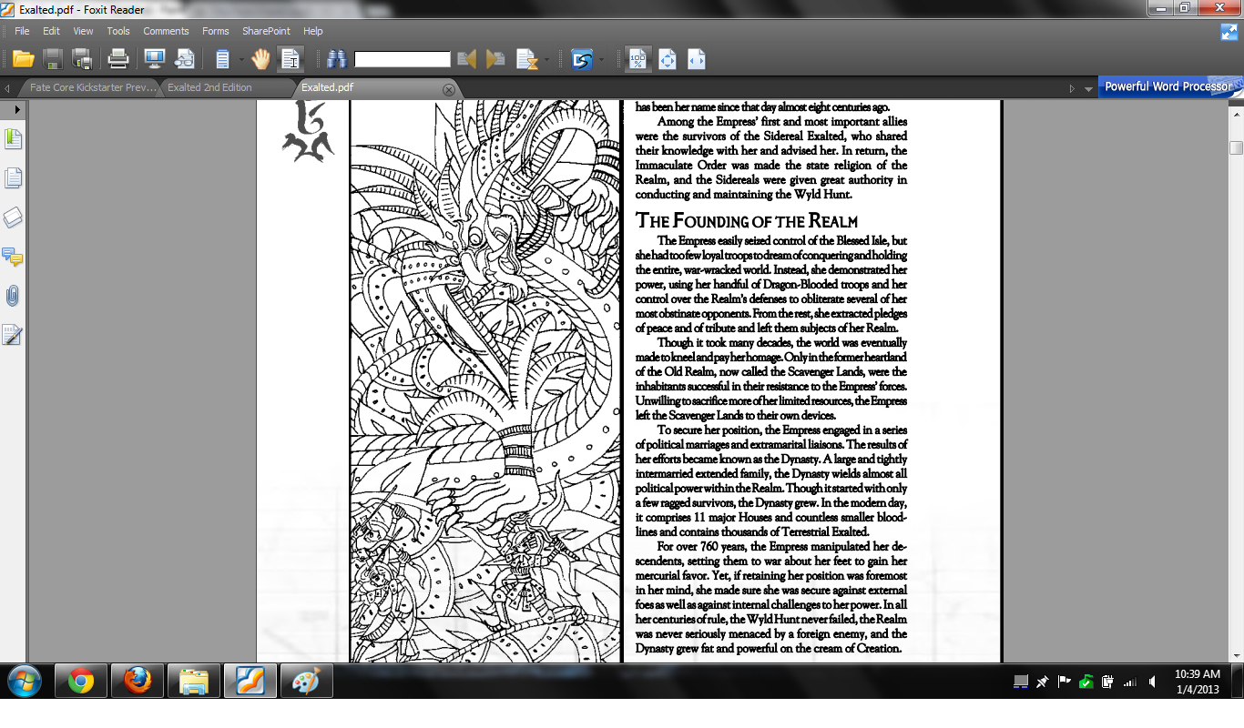Switch to the Exalted 2nd Edition tab
The height and width of the screenshot is (728, 1244).
pyautogui.click(x=209, y=87)
